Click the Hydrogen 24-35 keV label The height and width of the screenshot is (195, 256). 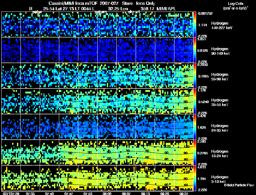pyautogui.click(x=220, y=128)
